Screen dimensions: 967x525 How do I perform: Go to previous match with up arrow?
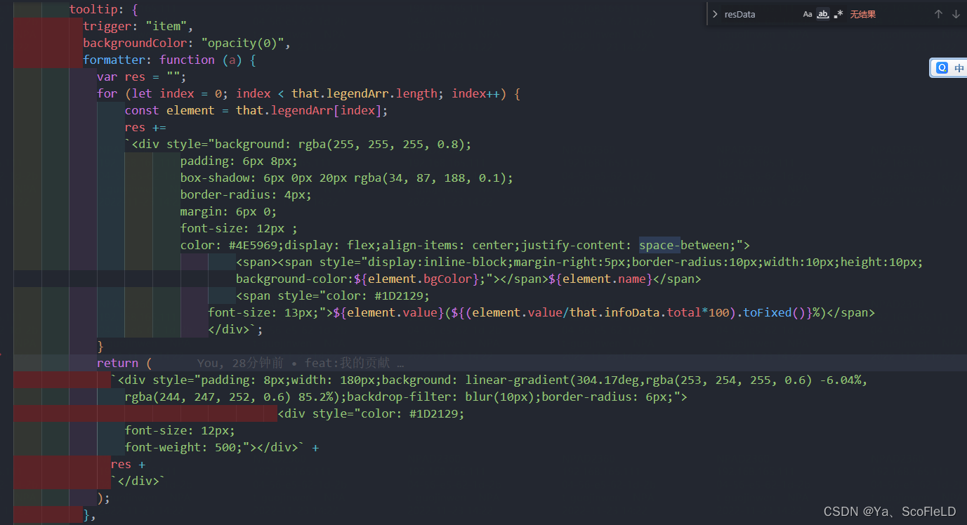pos(938,14)
